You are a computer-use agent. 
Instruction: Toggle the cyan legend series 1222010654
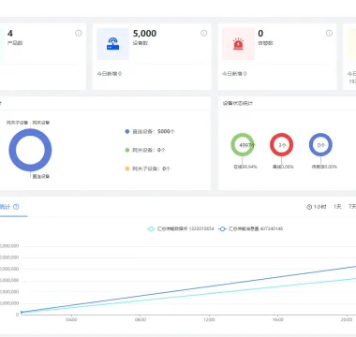tap(181, 228)
